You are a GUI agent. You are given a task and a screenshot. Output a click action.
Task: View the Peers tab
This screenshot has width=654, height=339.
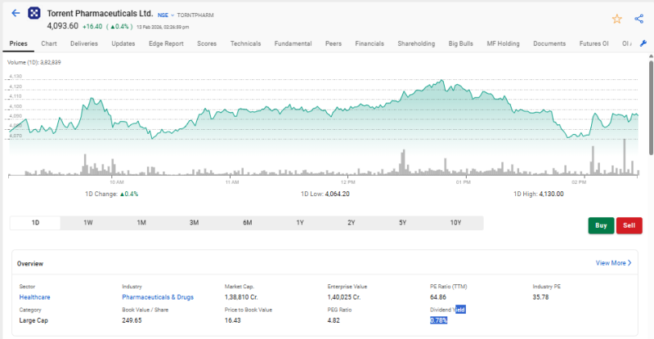pos(334,43)
